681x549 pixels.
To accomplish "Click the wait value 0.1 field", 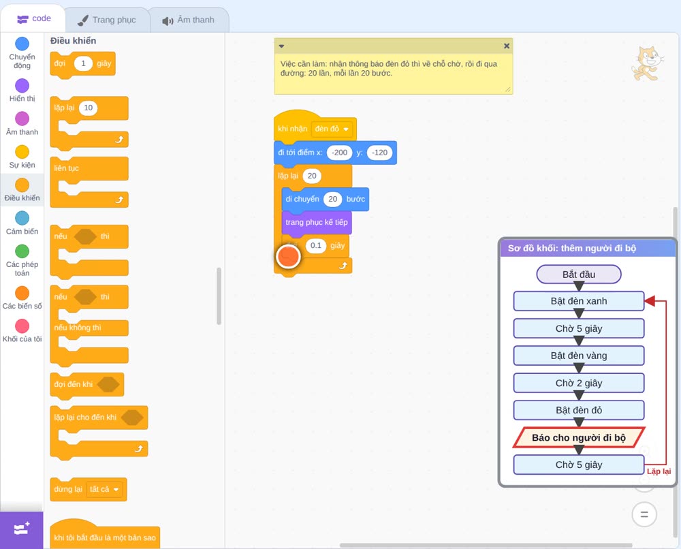I will pos(316,245).
